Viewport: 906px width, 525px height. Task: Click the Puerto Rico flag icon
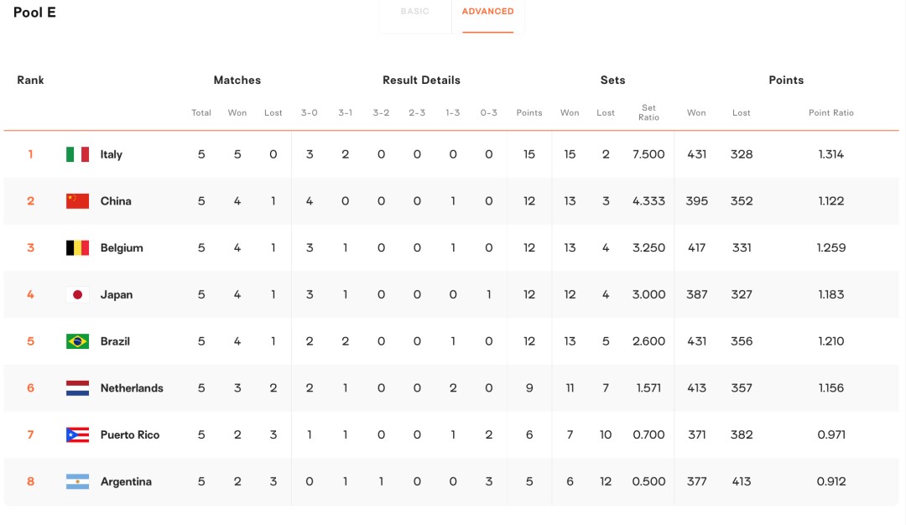tap(77, 435)
